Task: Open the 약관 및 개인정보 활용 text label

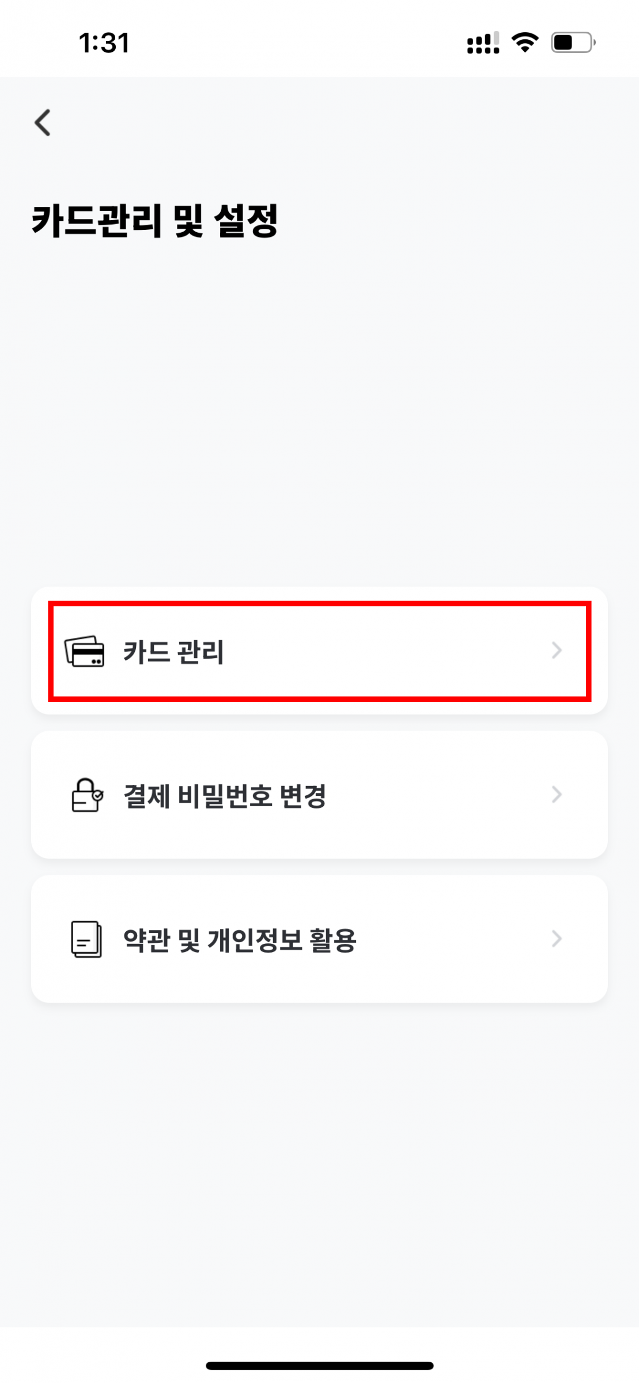Action: coord(240,940)
